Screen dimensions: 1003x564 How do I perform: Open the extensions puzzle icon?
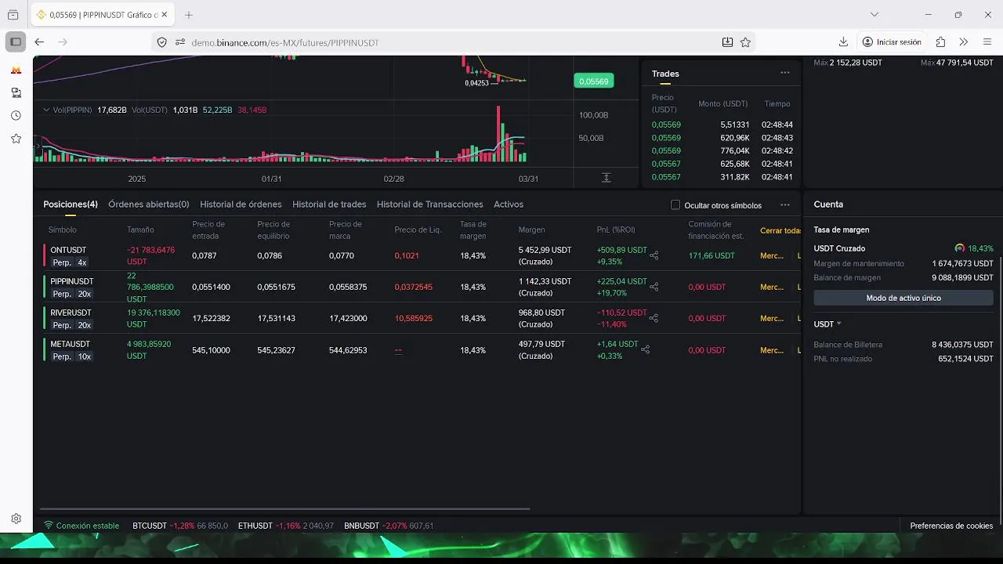[940, 42]
